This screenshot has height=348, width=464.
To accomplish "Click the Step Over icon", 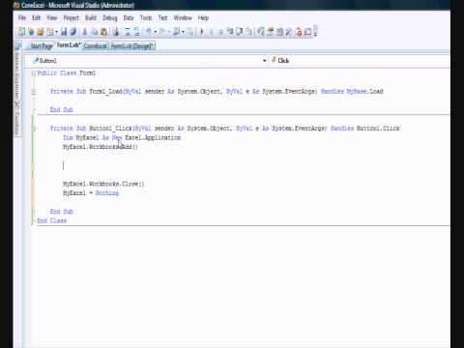I will pyautogui.click(x=239, y=32).
